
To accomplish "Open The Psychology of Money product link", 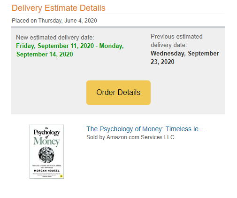I will tap(145, 129).
